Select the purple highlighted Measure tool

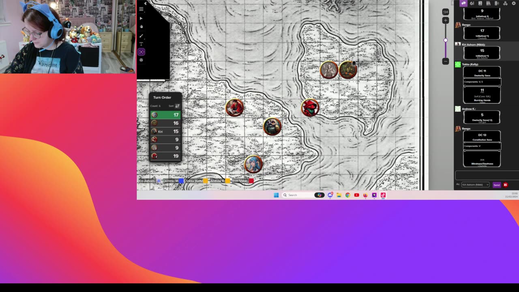point(141,52)
